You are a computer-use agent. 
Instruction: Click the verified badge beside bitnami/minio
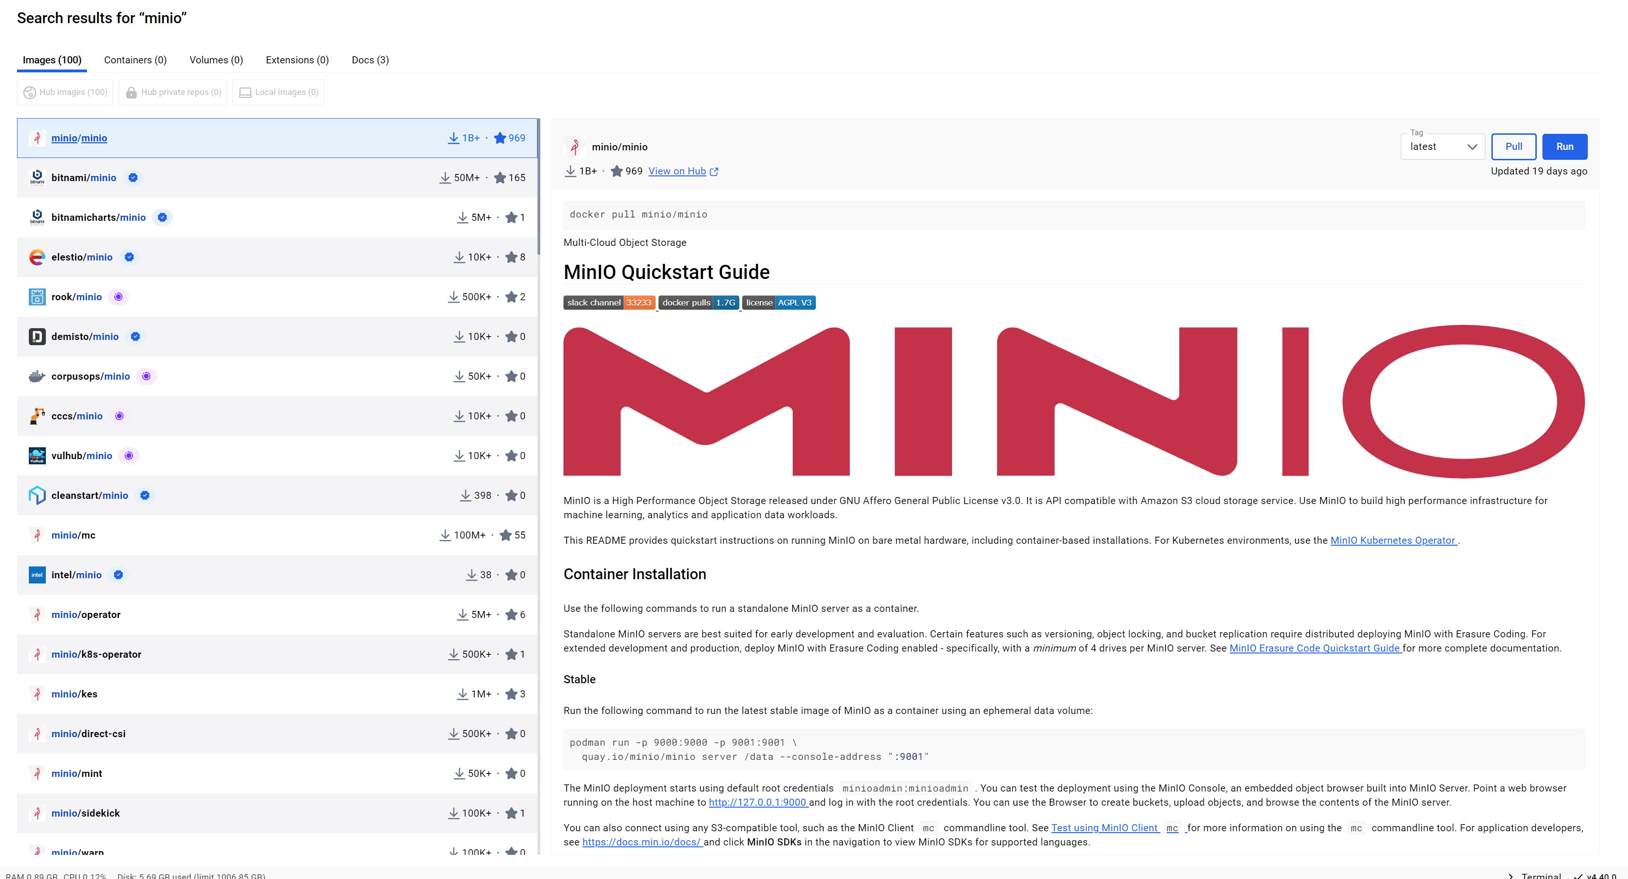click(133, 178)
